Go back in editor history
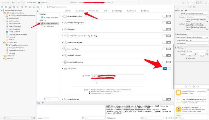 pos(42,7)
